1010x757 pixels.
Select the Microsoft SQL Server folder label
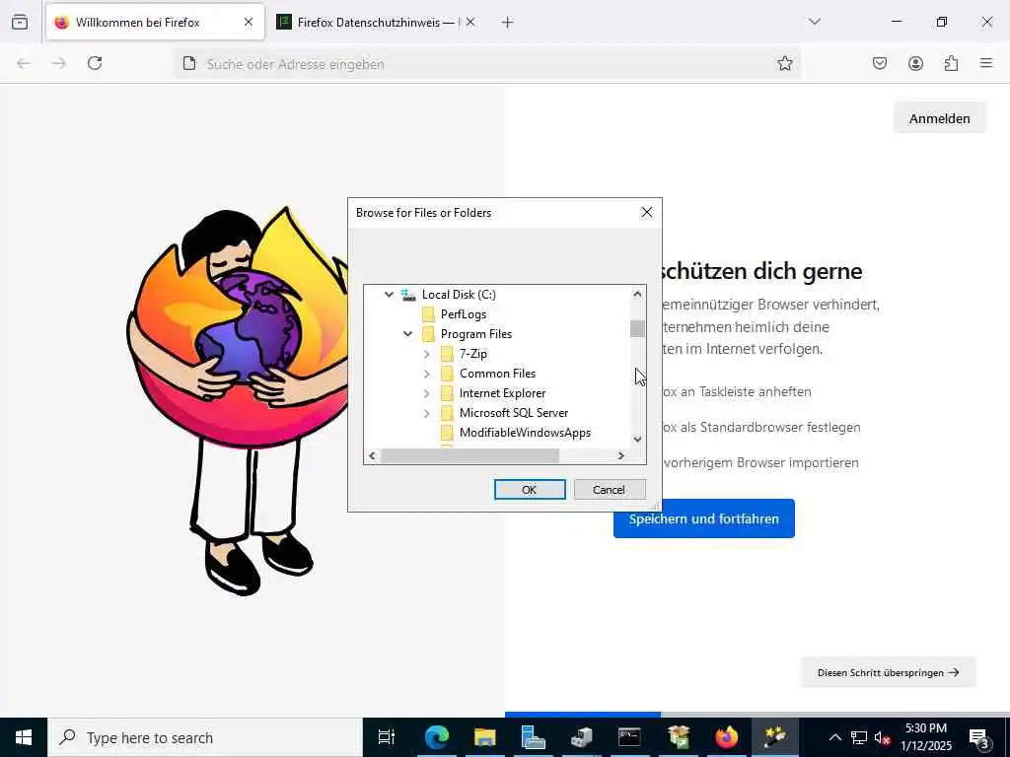513,413
